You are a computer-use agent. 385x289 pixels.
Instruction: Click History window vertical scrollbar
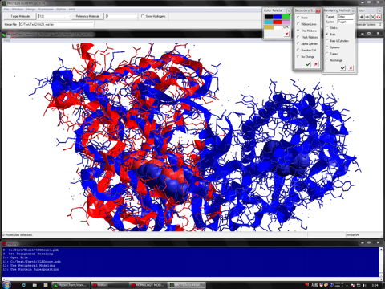click(381, 263)
